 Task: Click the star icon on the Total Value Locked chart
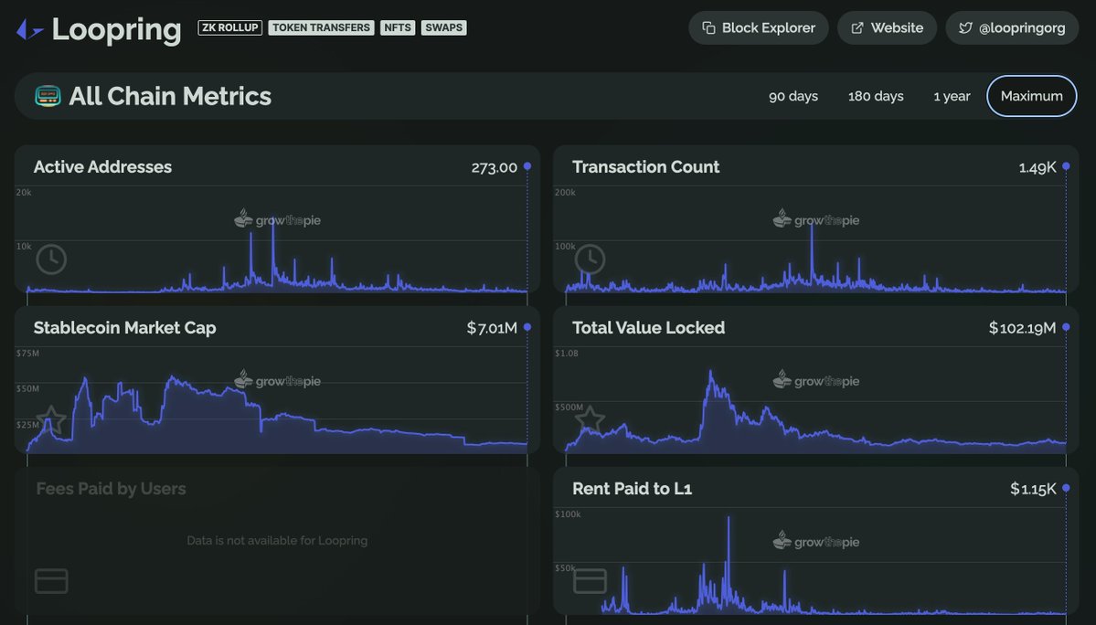589,420
